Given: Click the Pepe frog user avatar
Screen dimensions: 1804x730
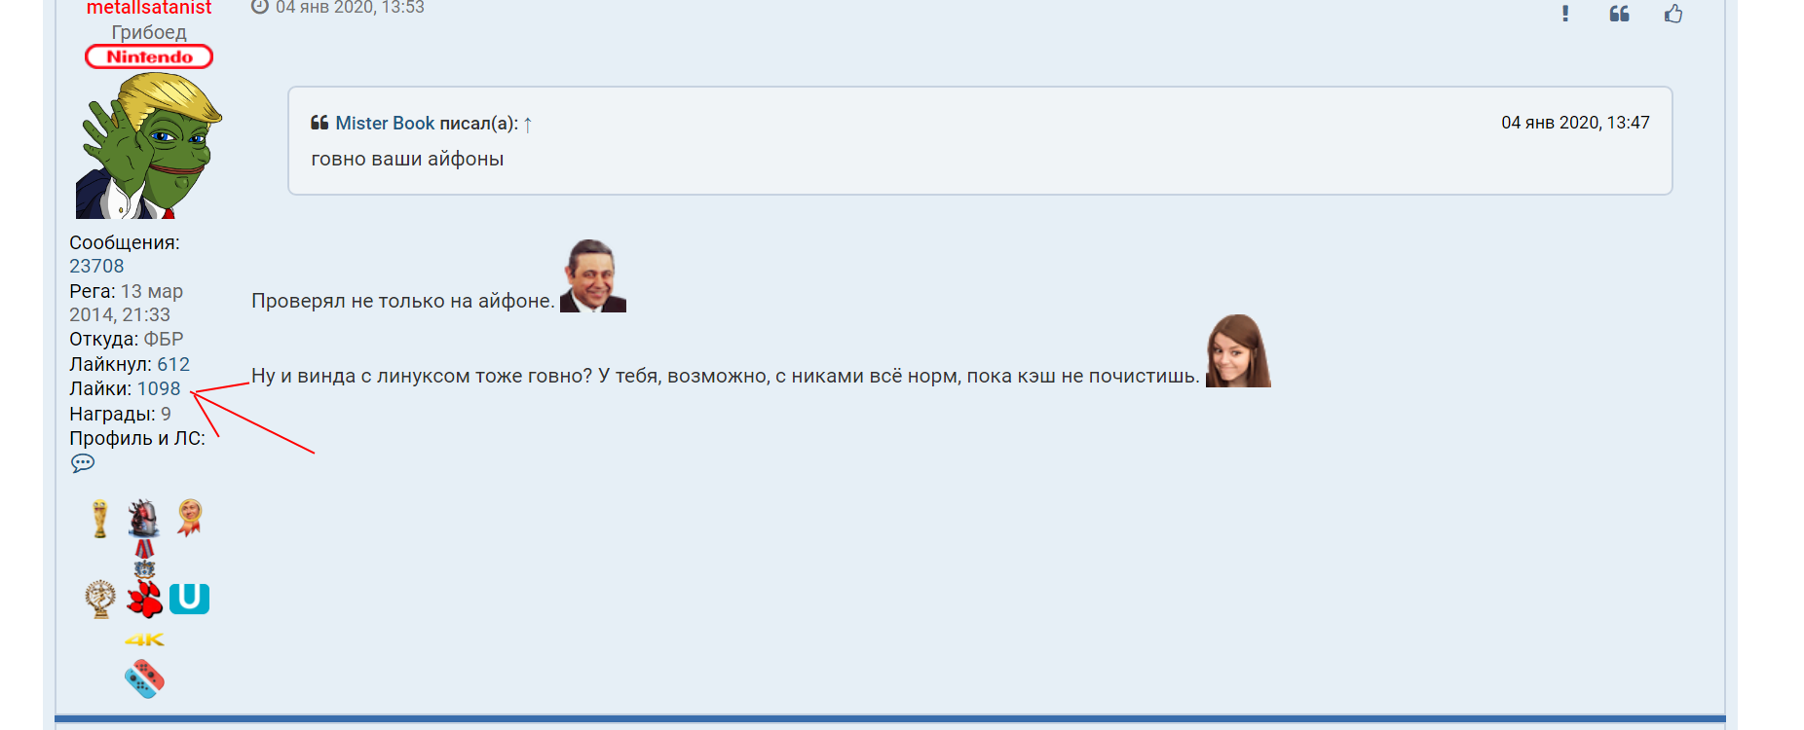Looking at the screenshot, I should coord(148,146).
